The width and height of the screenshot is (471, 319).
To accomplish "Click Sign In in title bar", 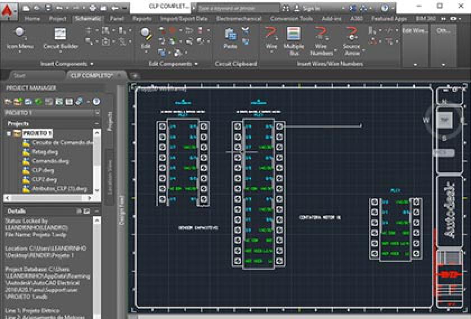I will (311, 8).
